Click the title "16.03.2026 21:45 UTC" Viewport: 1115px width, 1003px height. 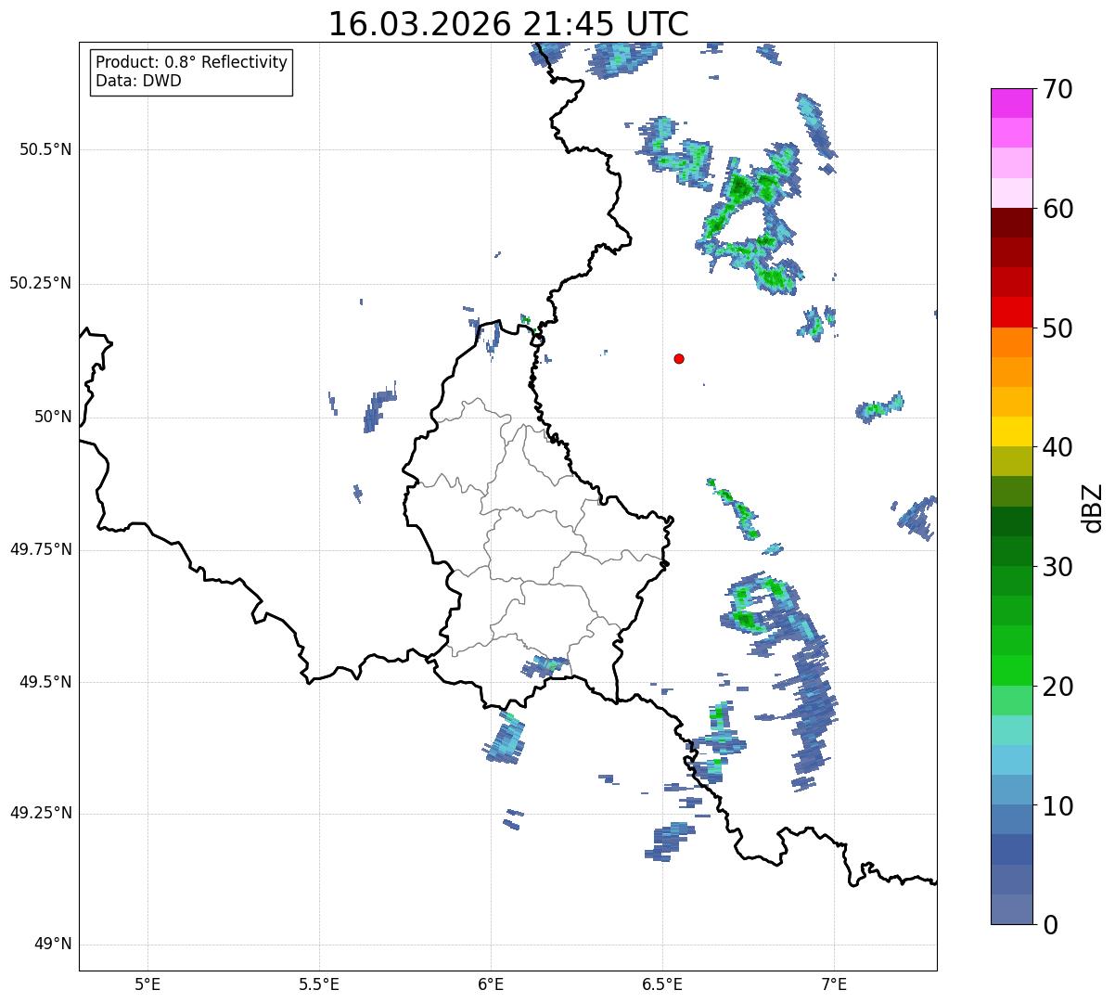click(508, 24)
